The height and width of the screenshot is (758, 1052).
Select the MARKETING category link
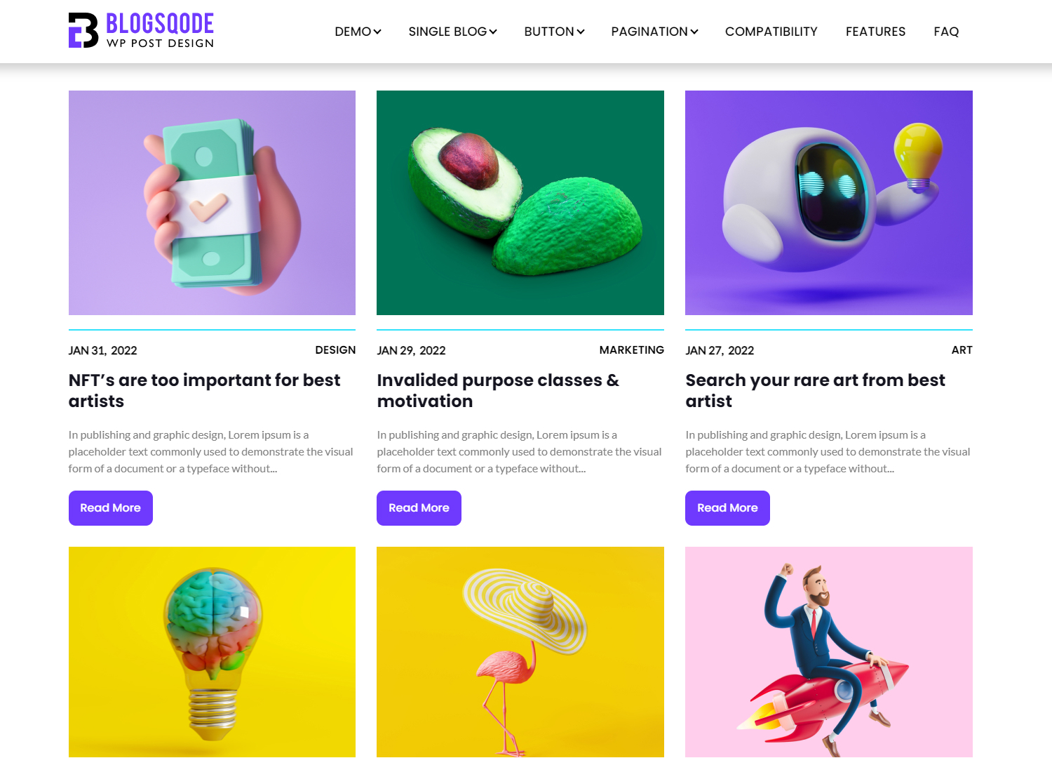(631, 350)
